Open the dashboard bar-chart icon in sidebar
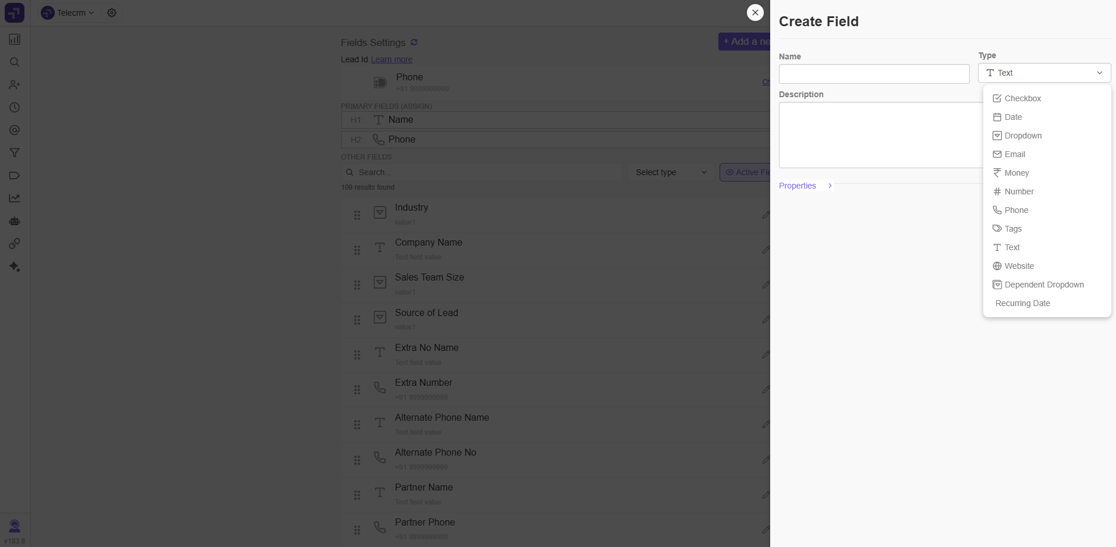1116x547 pixels. tap(15, 39)
